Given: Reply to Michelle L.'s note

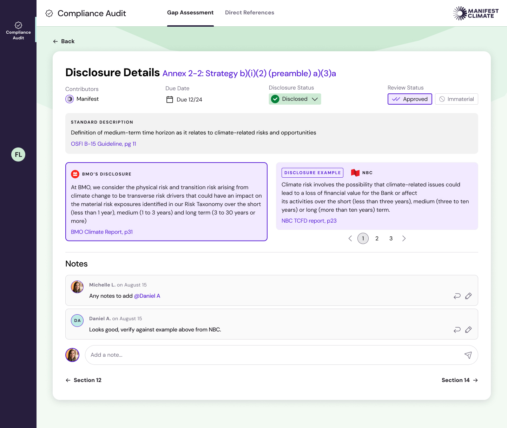Looking at the screenshot, I should [457, 296].
